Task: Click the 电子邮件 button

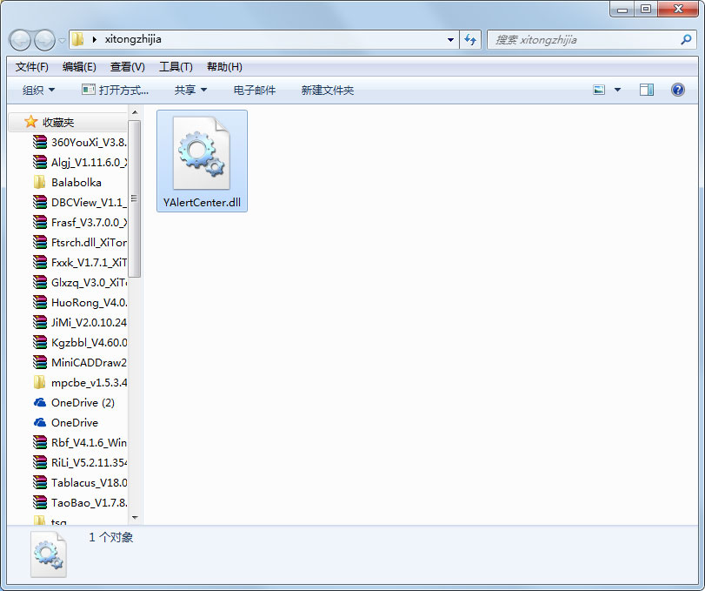Action: point(255,90)
